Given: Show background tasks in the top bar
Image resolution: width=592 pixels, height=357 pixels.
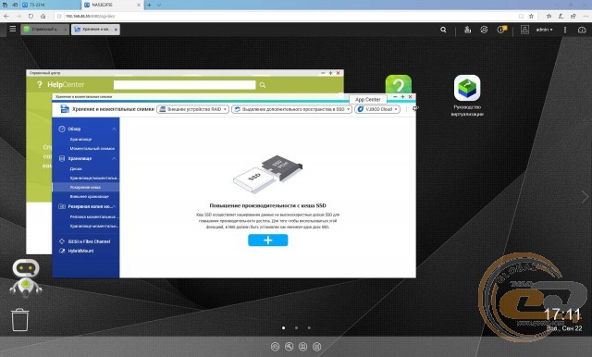Looking at the screenshot, I should coord(467,30).
